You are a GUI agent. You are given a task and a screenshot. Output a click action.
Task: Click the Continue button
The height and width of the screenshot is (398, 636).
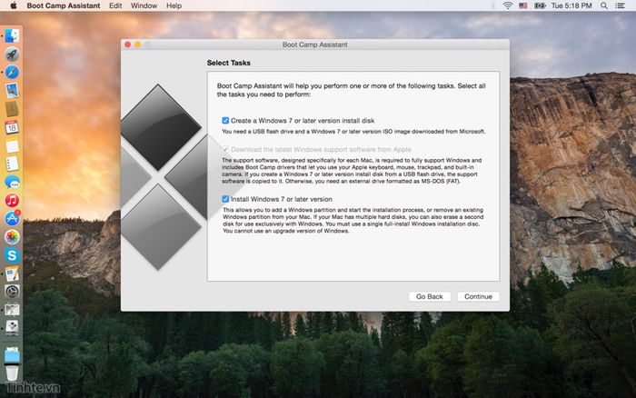478,296
